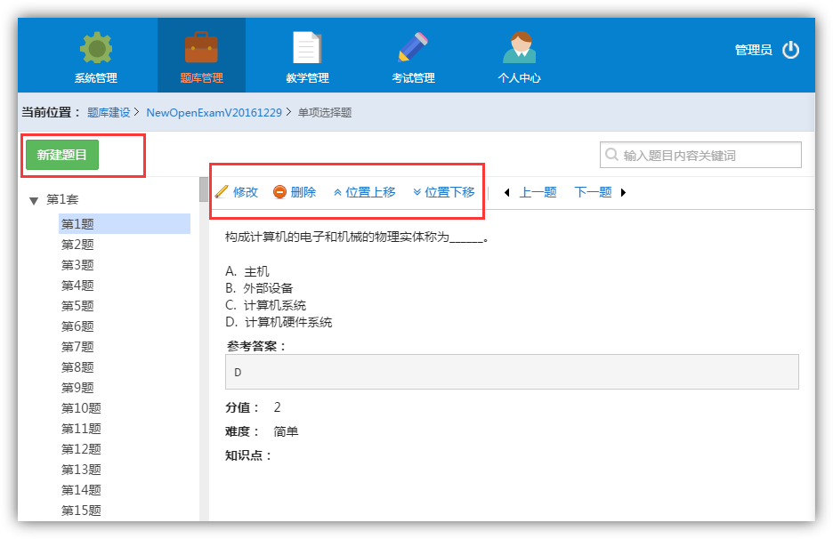
Task: Click option B. 外部设备
Action: (259, 288)
